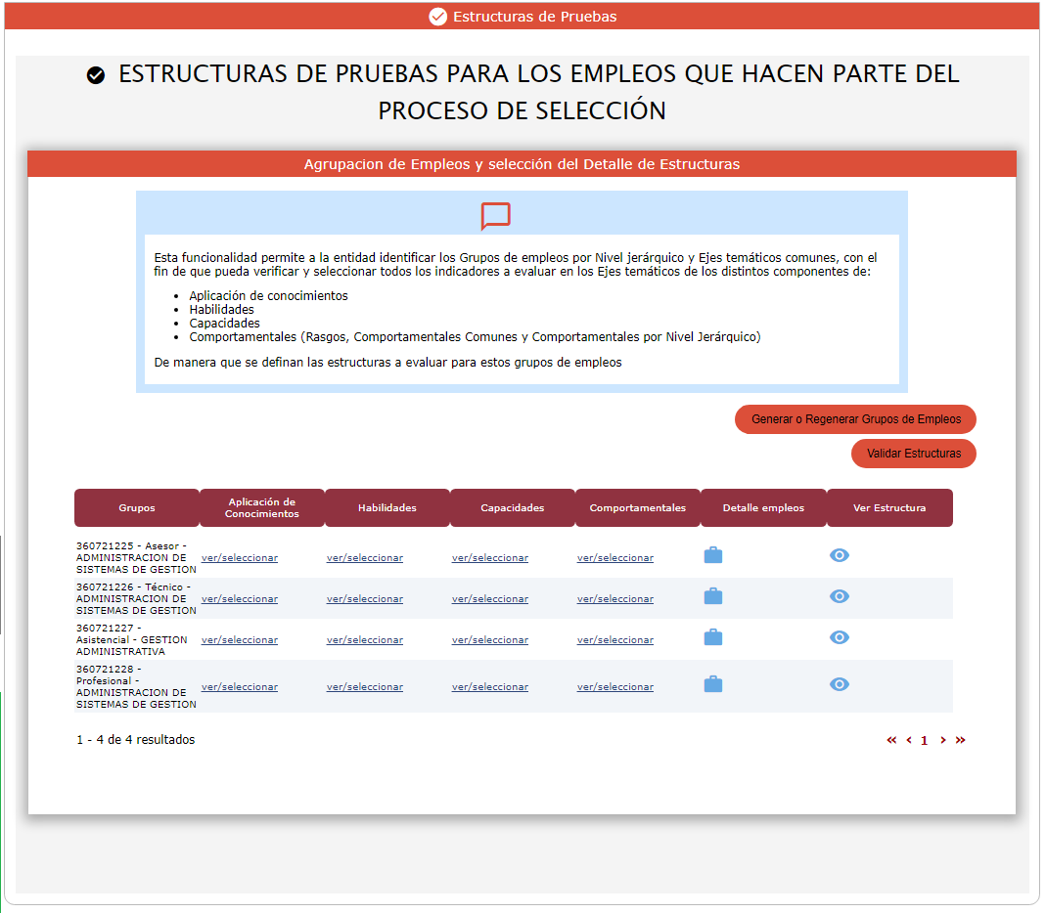This screenshot has width=1046, height=913.
Task: View structure eye icon for Técnico group
Action: pyautogui.click(x=839, y=596)
